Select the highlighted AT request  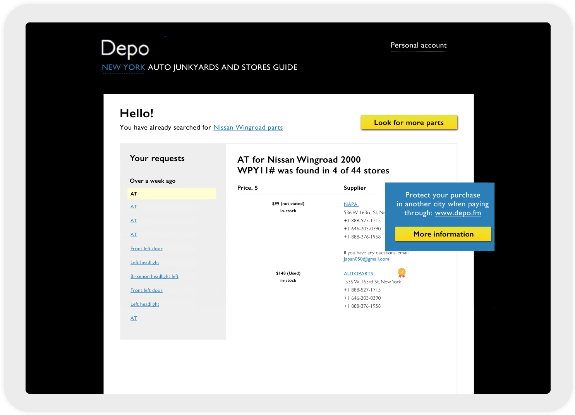pyautogui.click(x=172, y=194)
